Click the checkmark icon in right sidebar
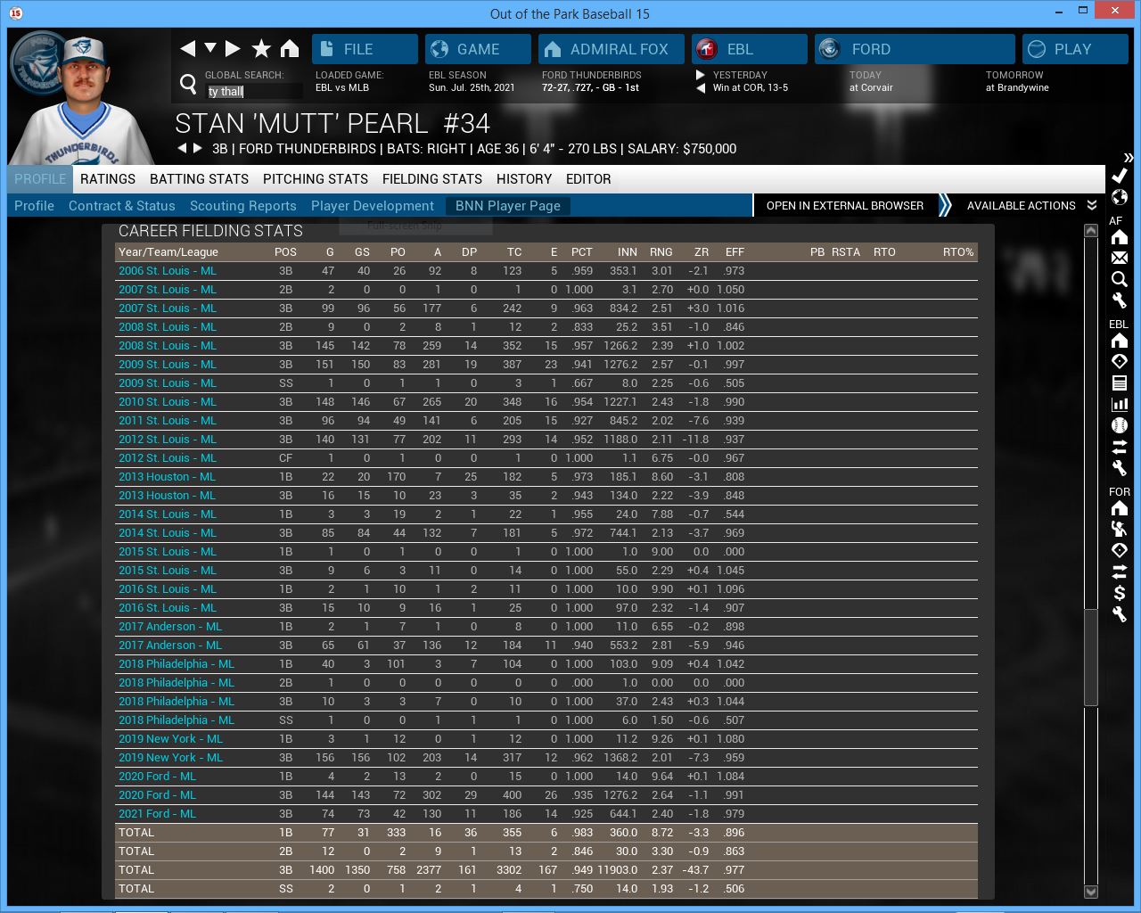The image size is (1141, 913). pos(1120,176)
